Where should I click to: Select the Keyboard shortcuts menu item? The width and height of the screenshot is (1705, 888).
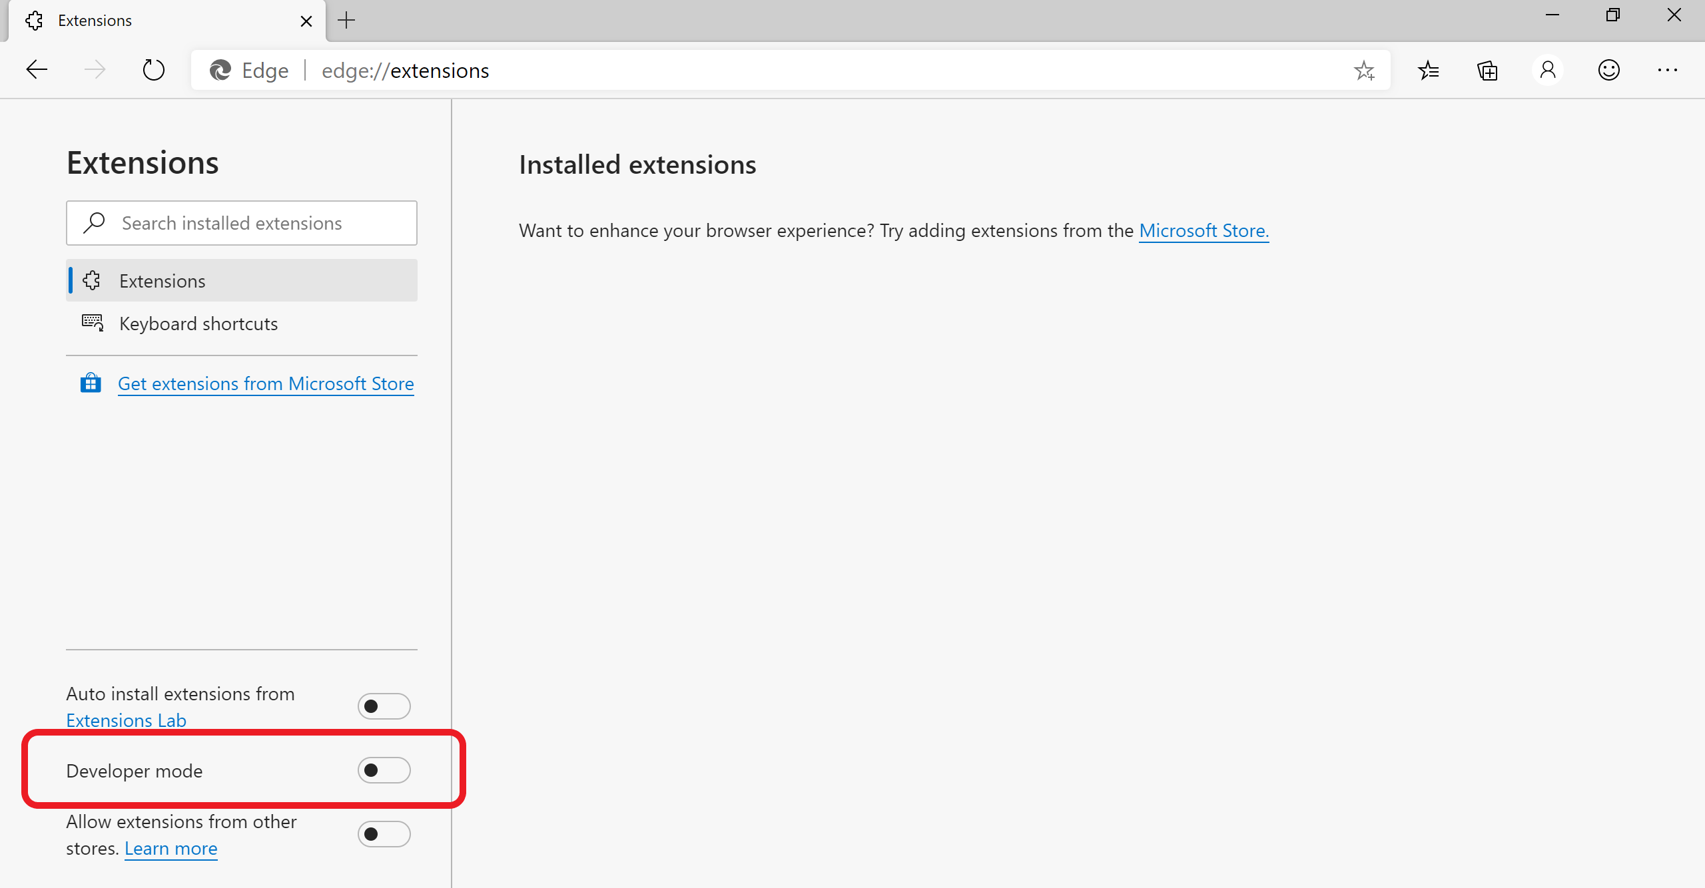[x=198, y=324]
